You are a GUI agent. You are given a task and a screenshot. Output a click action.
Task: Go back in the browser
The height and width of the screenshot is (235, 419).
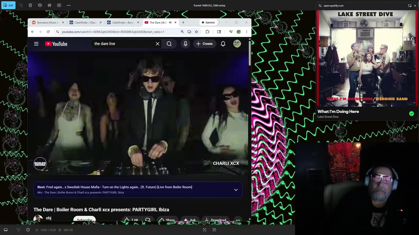coord(32,32)
